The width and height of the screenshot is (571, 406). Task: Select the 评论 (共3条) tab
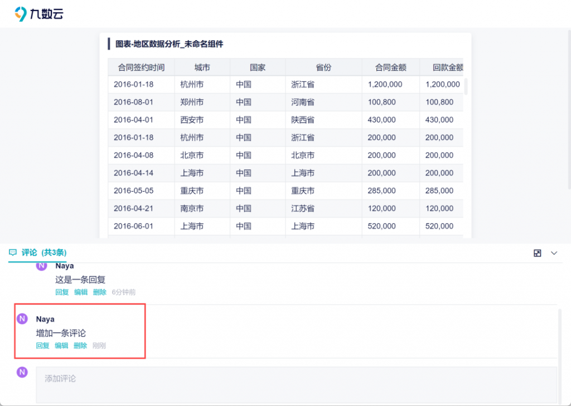coord(38,252)
